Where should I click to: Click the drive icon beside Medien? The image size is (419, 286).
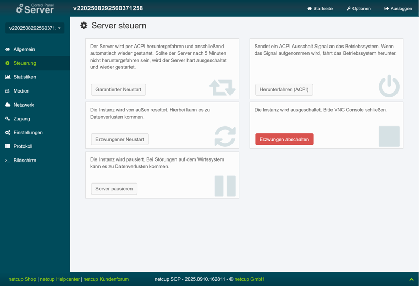click(8, 91)
